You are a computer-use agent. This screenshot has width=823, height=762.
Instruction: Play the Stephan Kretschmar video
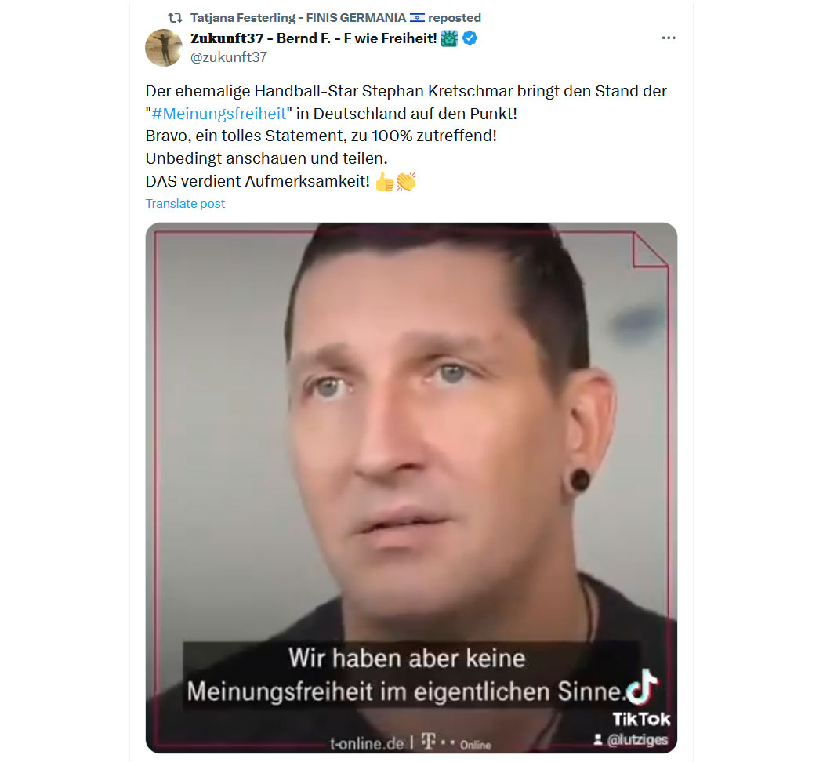click(411, 488)
